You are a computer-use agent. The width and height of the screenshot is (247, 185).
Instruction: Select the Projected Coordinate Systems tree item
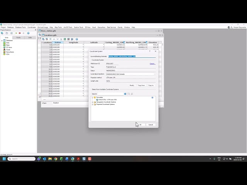pyautogui.click(x=105, y=104)
